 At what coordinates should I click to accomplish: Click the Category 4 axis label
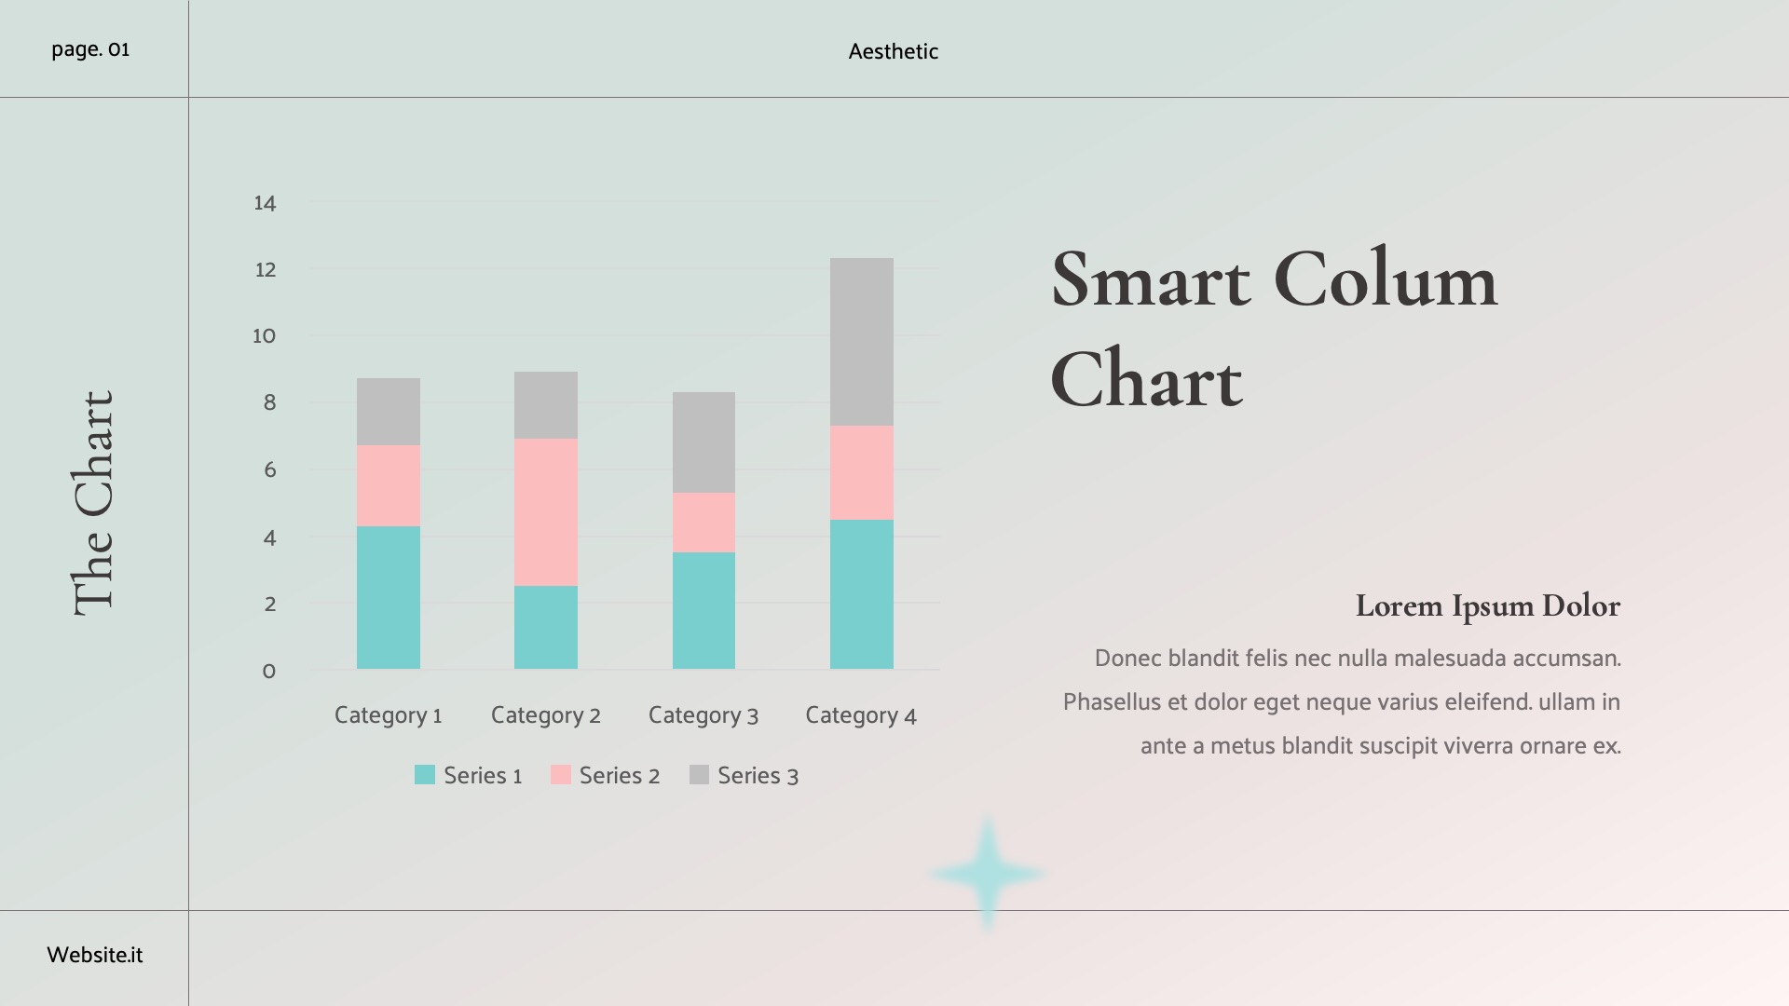(x=861, y=715)
